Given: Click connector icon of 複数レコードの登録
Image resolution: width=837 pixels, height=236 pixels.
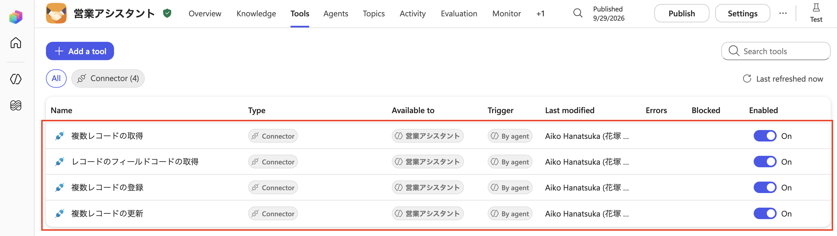Looking at the screenshot, I should pyautogui.click(x=59, y=187).
